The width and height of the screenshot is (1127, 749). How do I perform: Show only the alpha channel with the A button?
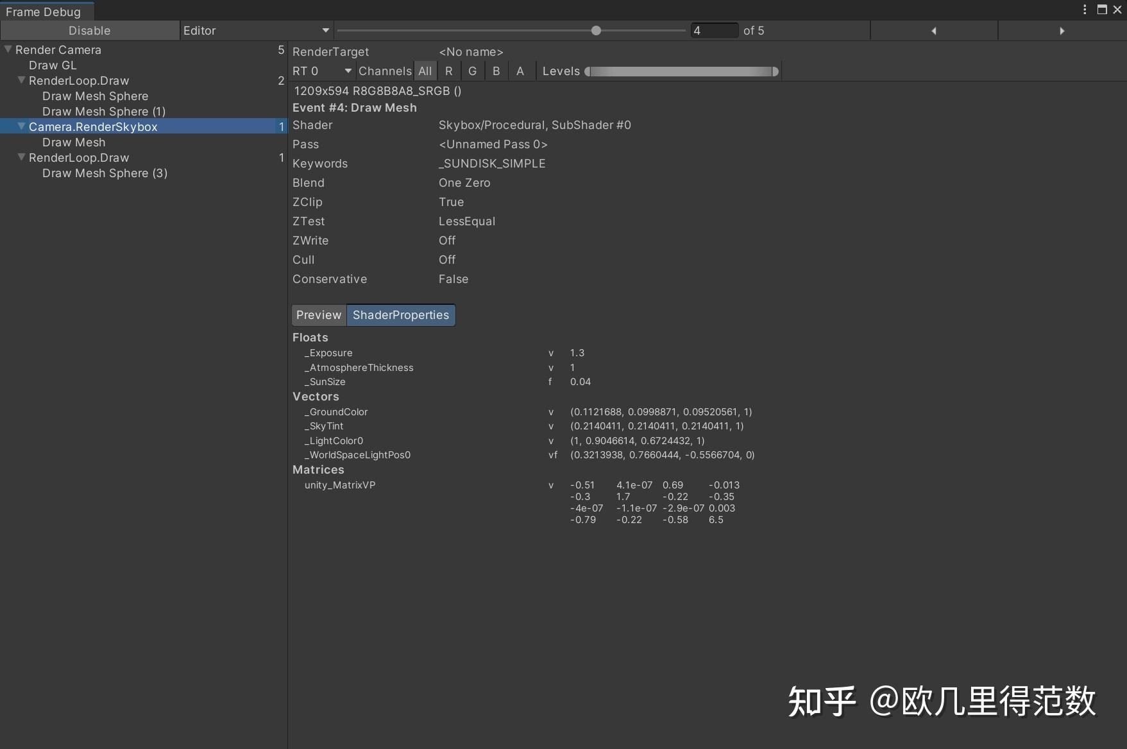tap(520, 71)
